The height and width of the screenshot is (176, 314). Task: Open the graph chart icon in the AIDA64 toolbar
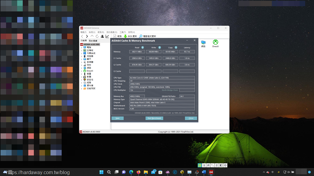(x=107, y=36)
